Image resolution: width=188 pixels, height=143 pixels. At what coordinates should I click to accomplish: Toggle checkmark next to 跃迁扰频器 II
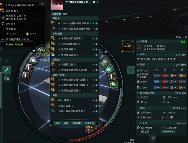[x=93, y=50]
